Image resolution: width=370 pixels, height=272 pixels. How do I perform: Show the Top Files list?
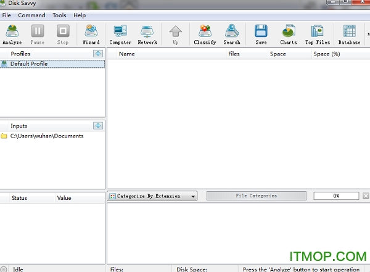(x=318, y=33)
